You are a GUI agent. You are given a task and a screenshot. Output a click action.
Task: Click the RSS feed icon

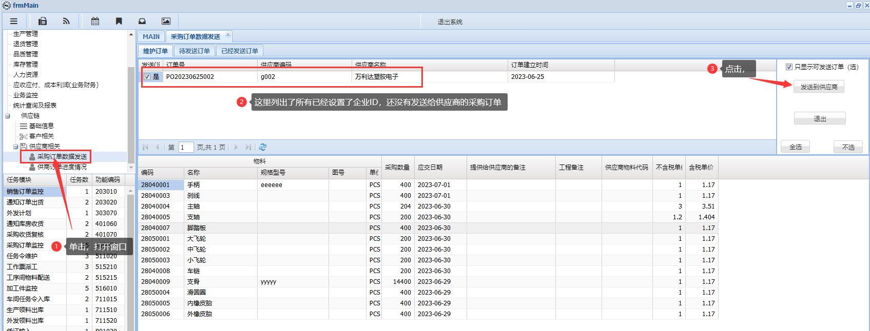point(66,21)
